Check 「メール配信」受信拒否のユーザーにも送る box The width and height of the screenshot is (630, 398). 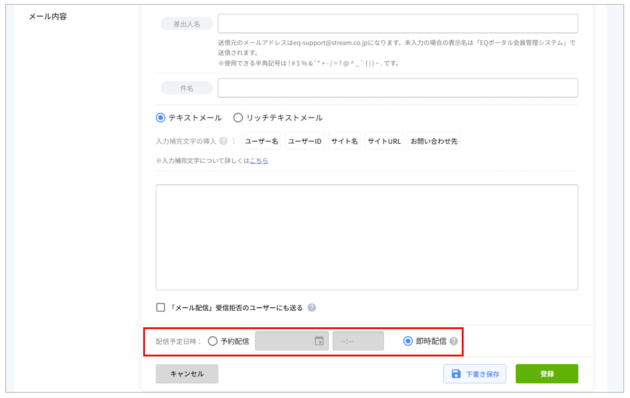pos(160,308)
